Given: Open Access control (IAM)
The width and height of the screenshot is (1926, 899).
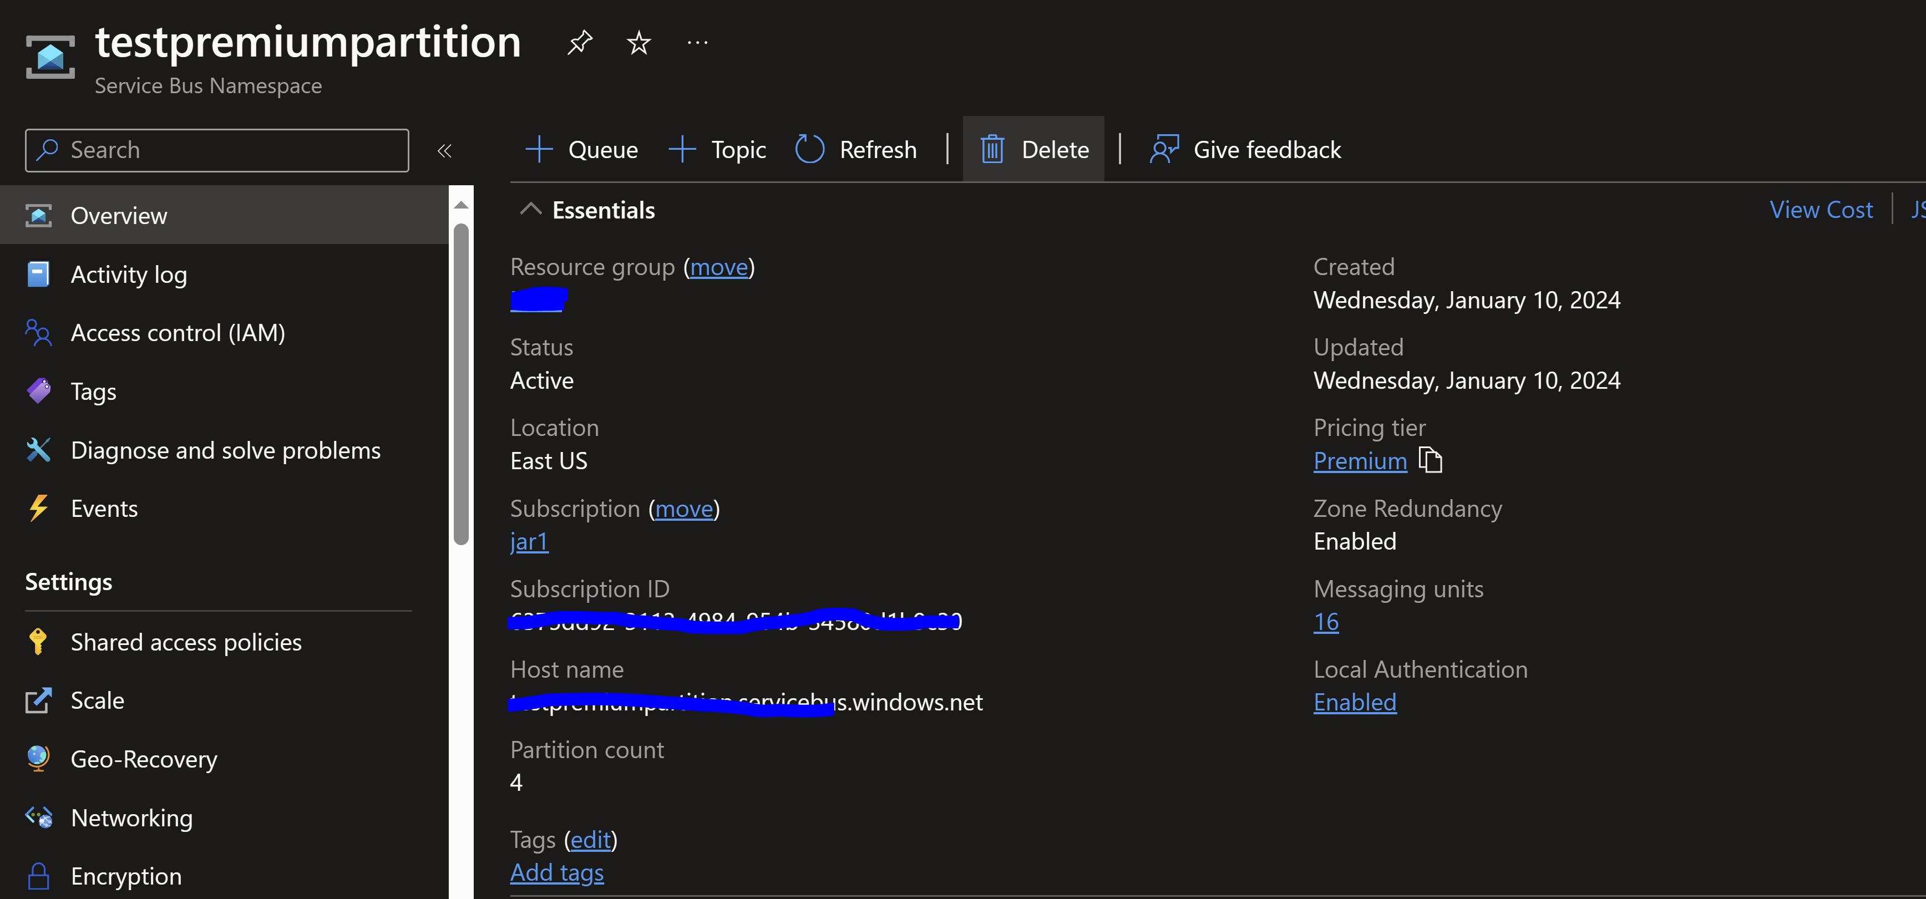Looking at the screenshot, I should [x=224, y=333].
